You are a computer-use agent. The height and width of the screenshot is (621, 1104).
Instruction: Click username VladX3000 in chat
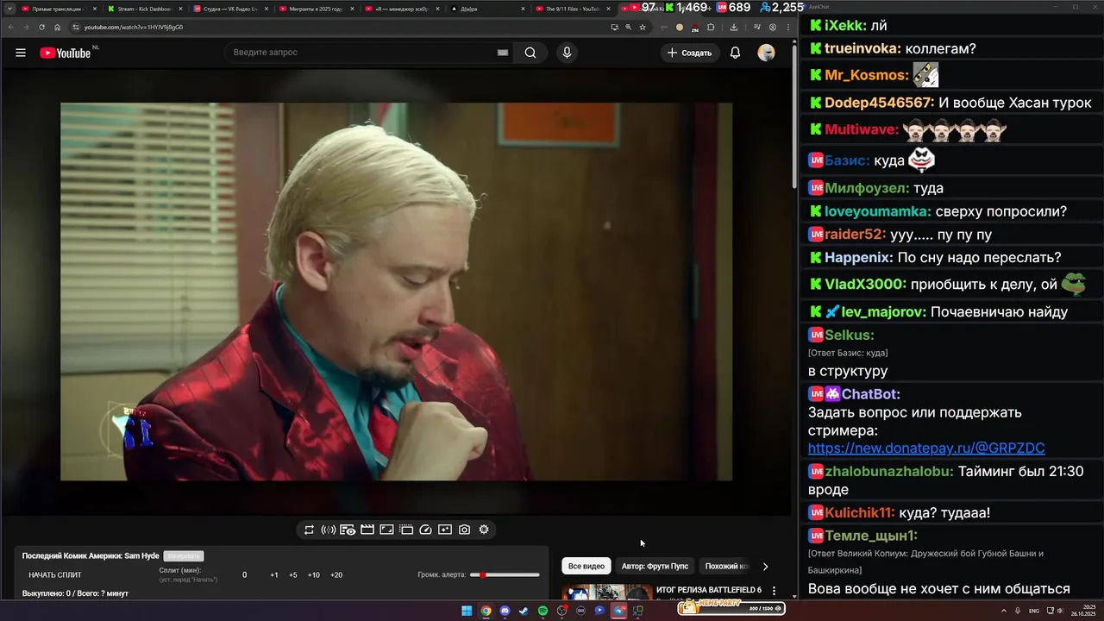click(865, 285)
